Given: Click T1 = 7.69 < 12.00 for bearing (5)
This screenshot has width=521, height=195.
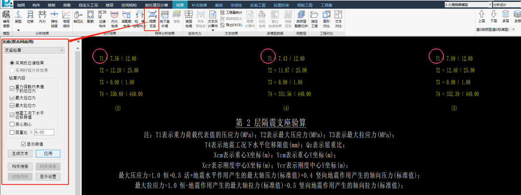Looking at the screenshot, I should tap(454, 59).
